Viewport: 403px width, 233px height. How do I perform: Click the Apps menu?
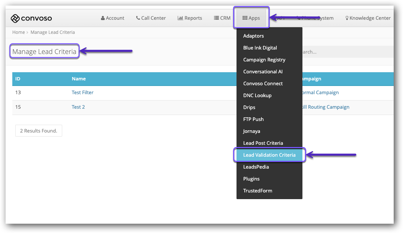(251, 18)
